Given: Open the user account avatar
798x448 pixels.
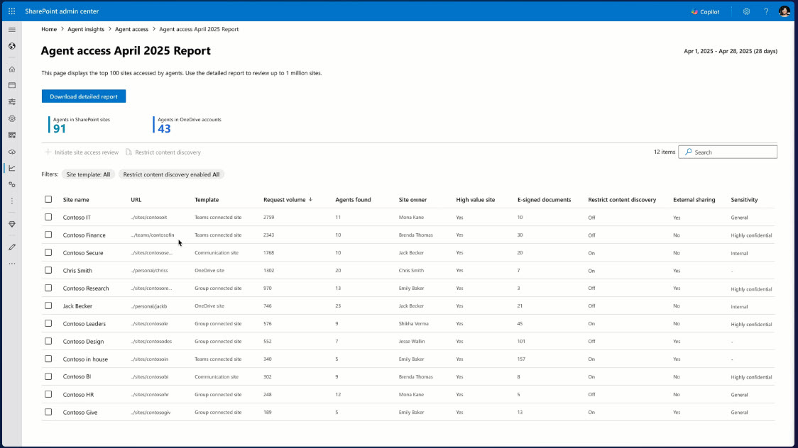Looking at the screenshot, I should (x=785, y=11).
